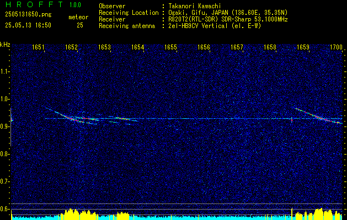
Task: Click the 1.1 kHz axis label
Action: point(4,71)
